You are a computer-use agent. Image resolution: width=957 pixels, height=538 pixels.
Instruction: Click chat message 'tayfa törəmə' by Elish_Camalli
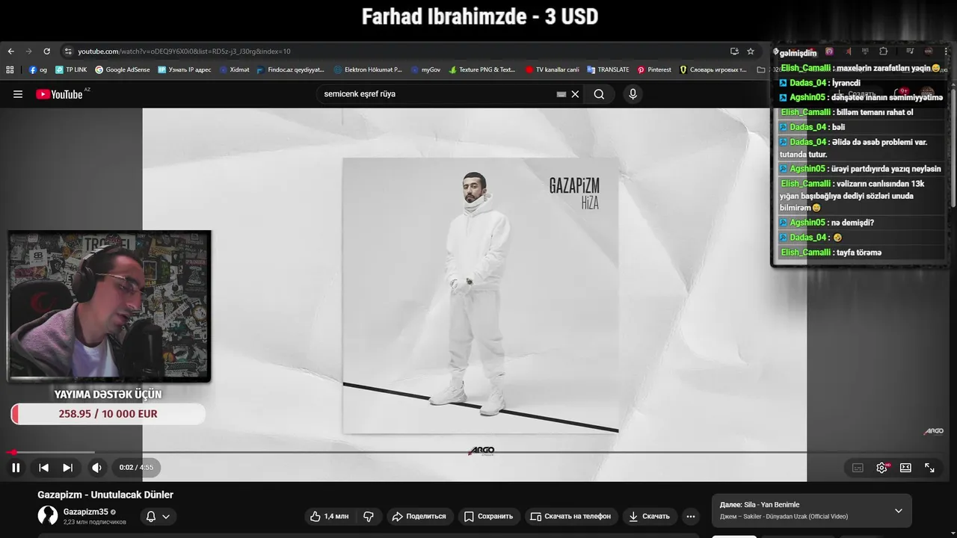(x=862, y=253)
